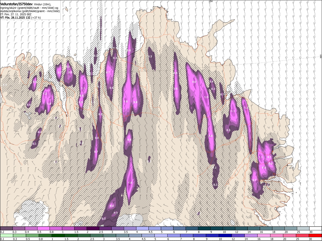Click the "16" label under the lower legend bar
Image resolution: width=322 pixels, height=241 pixels.
pos(259,239)
